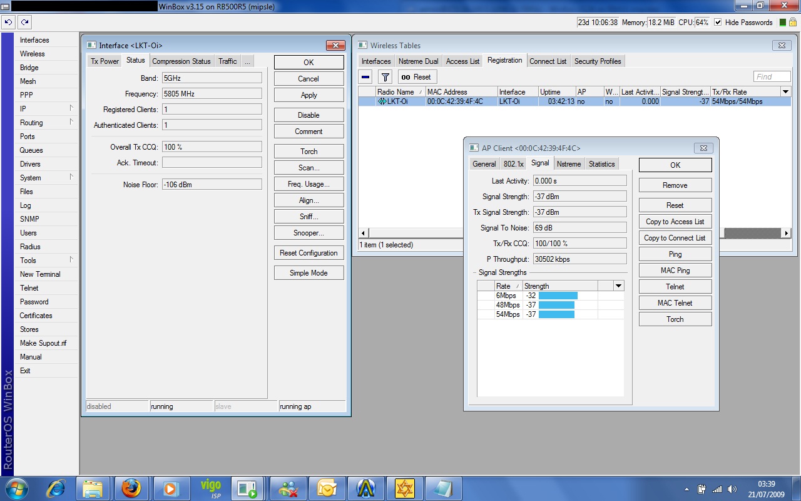Switch to the 802.1x tab

pyautogui.click(x=513, y=164)
